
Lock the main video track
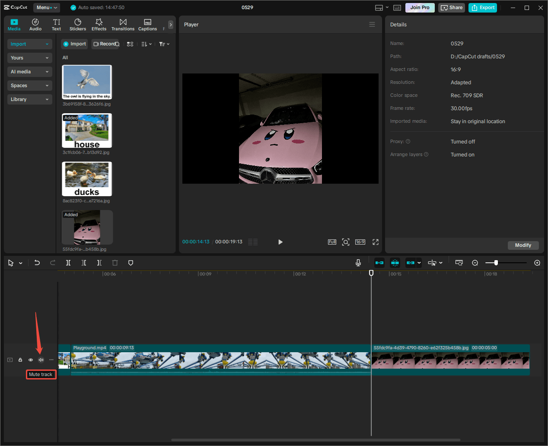click(x=20, y=360)
